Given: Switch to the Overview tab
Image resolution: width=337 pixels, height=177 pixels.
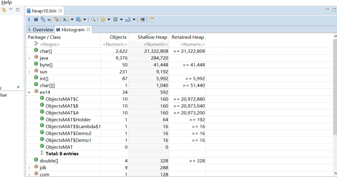Looking at the screenshot, I should tap(40, 30).
